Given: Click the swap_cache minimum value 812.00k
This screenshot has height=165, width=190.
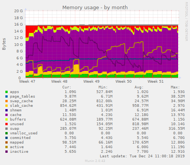Looking at the screenshot, I should click(x=104, y=101).
